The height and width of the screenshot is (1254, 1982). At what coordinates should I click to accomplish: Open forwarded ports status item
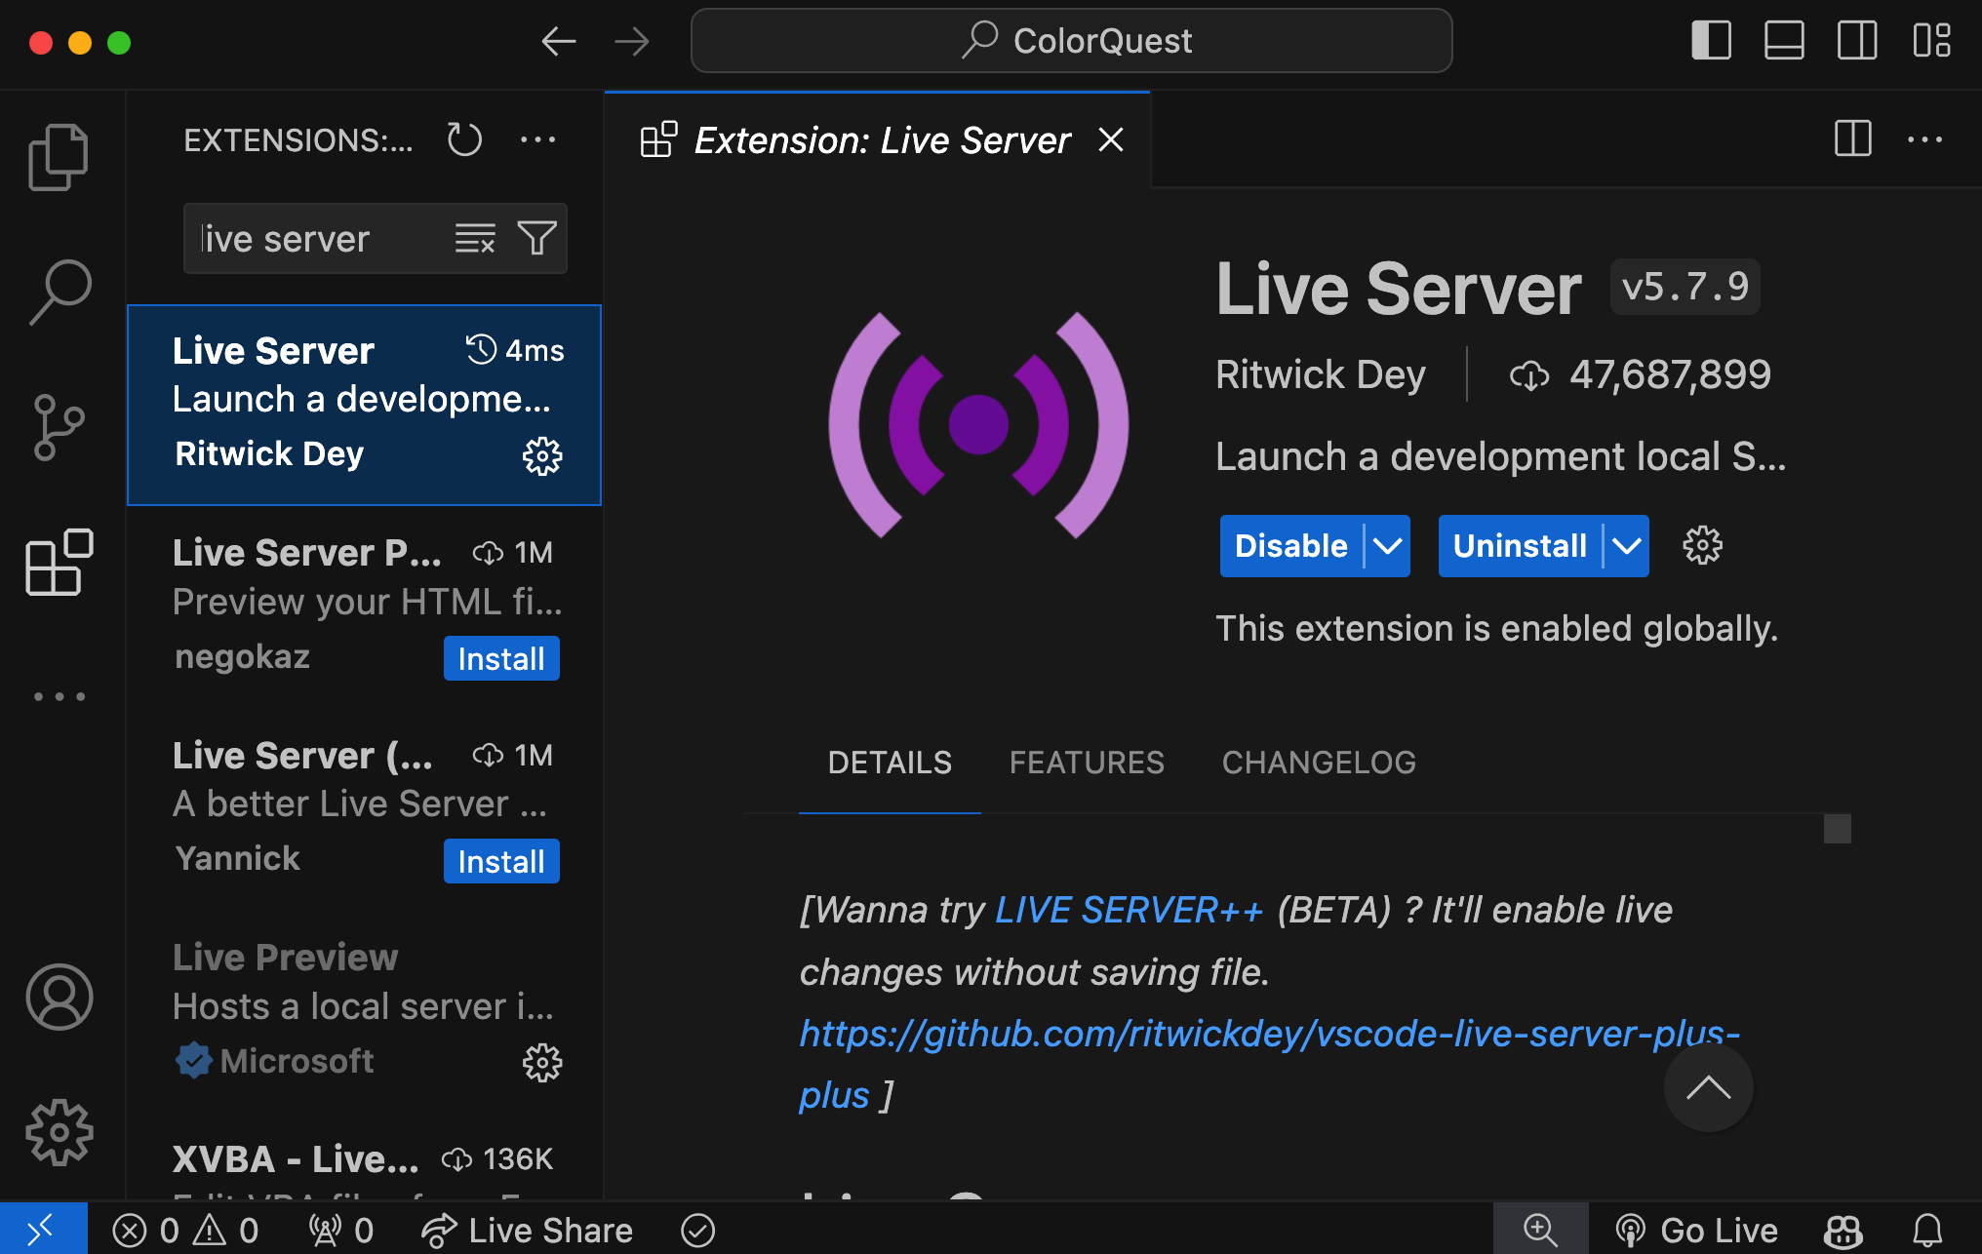pyautogui.click(x=341, y=1230)
